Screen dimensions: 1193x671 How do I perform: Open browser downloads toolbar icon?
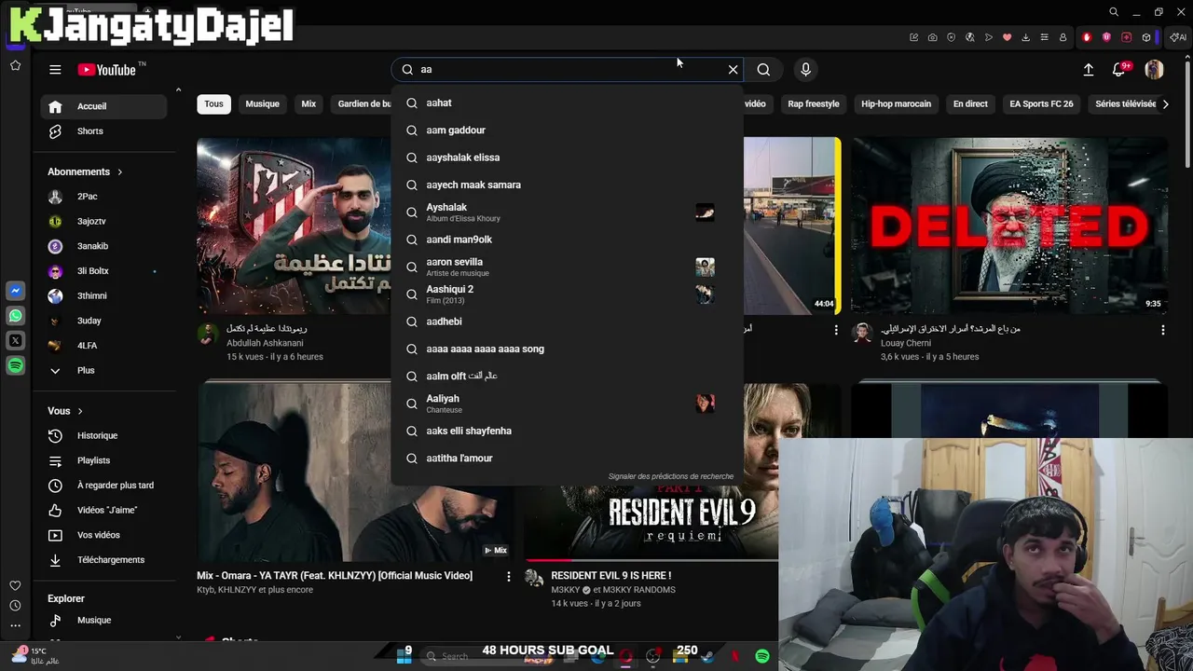[1025, 37]
